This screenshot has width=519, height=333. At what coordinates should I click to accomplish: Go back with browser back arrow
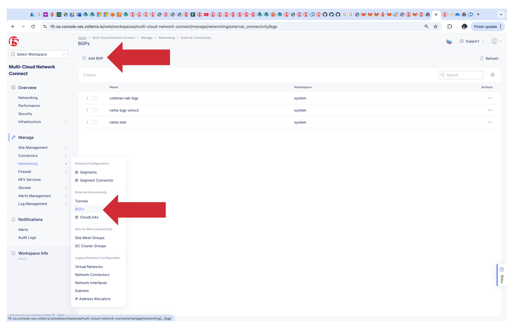13,27
